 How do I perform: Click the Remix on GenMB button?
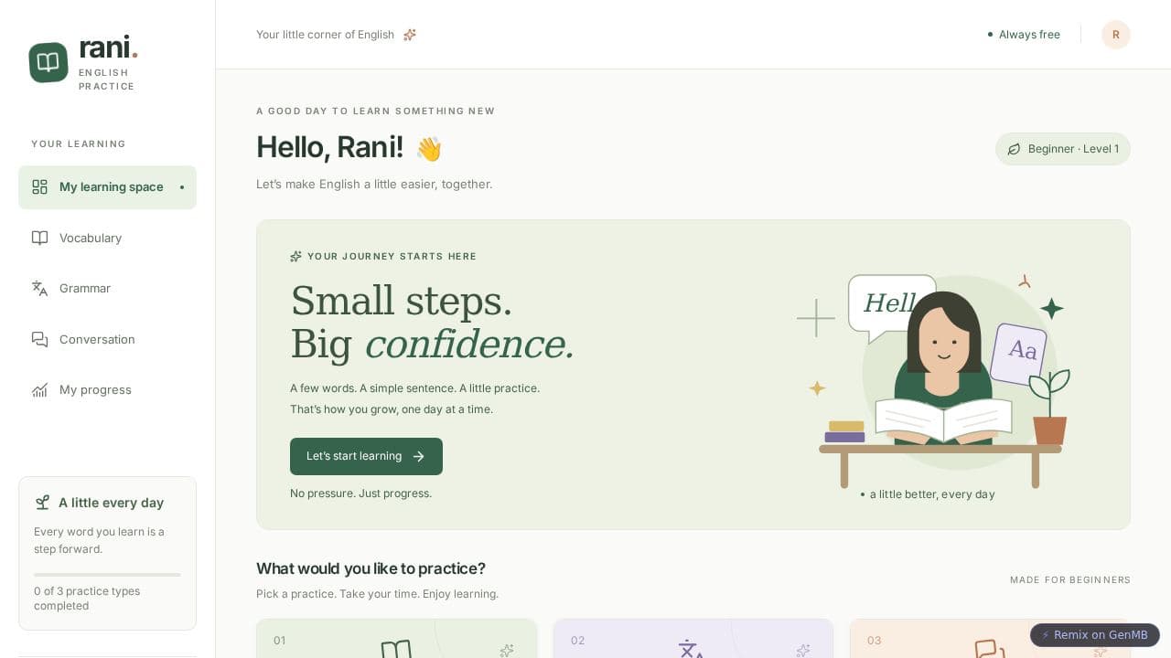tap(1095, 635)
